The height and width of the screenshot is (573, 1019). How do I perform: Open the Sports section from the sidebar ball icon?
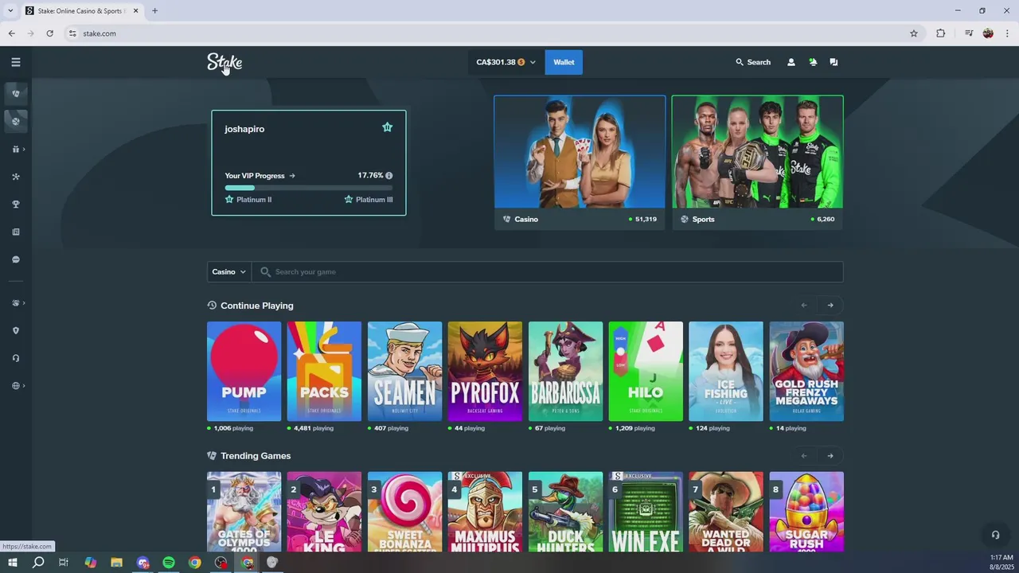[16, 121]
